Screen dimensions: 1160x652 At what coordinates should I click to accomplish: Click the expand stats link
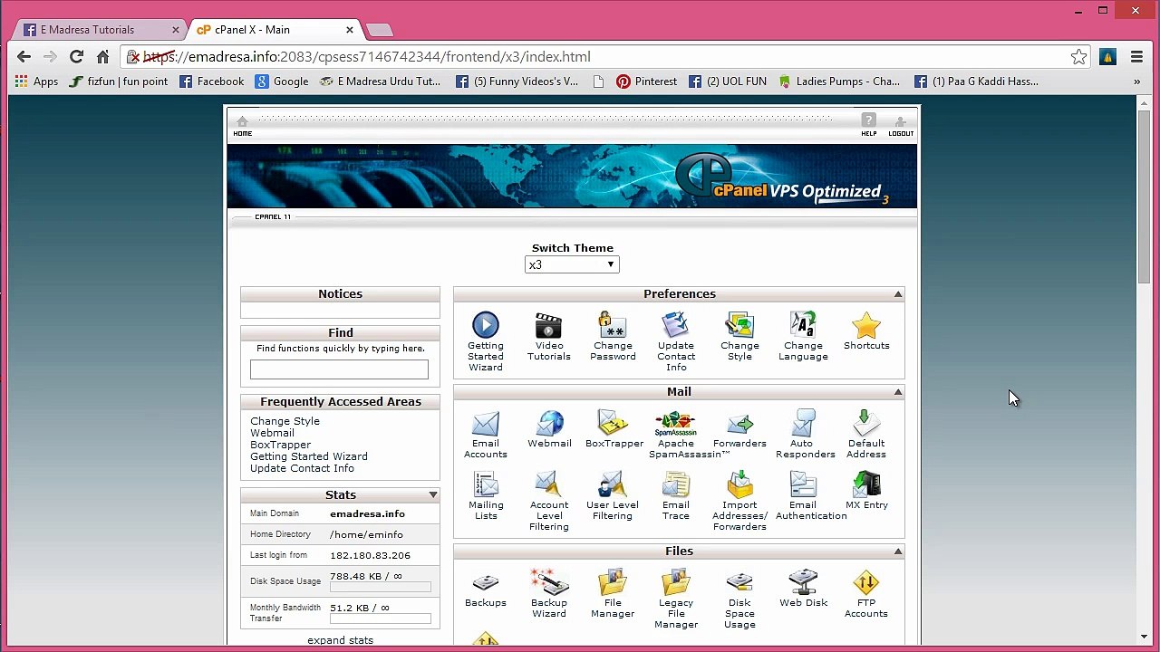(x=340, y=640)
